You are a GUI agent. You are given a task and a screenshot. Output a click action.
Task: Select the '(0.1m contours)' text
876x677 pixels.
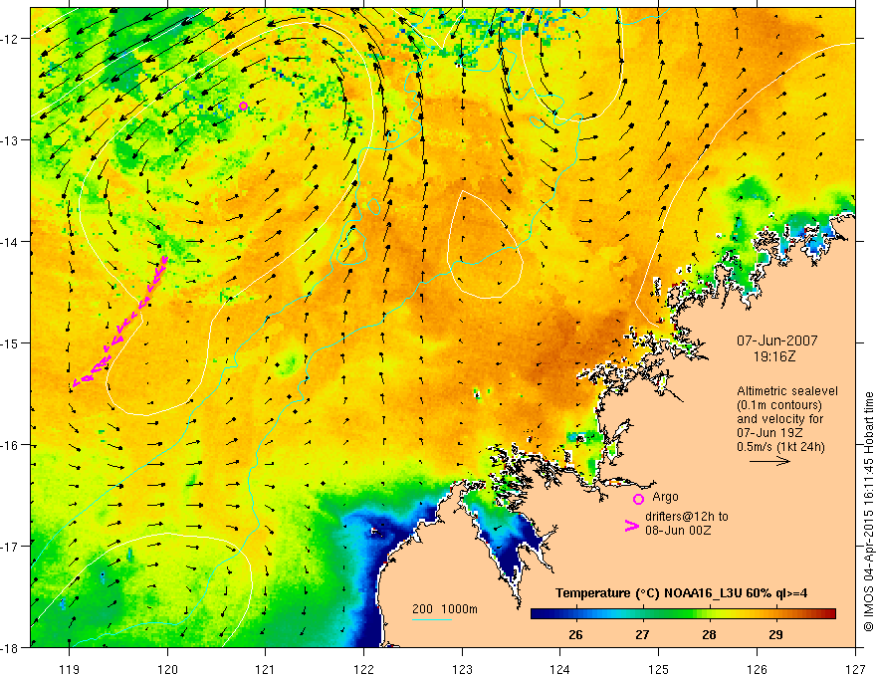click(x=779, y=405)
